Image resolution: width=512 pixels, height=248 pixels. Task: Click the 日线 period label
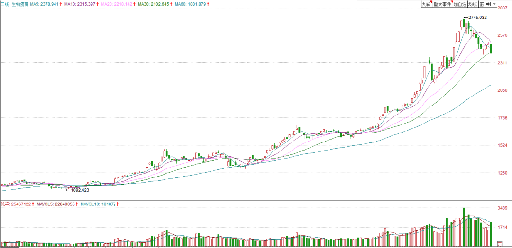coord(5,4)
